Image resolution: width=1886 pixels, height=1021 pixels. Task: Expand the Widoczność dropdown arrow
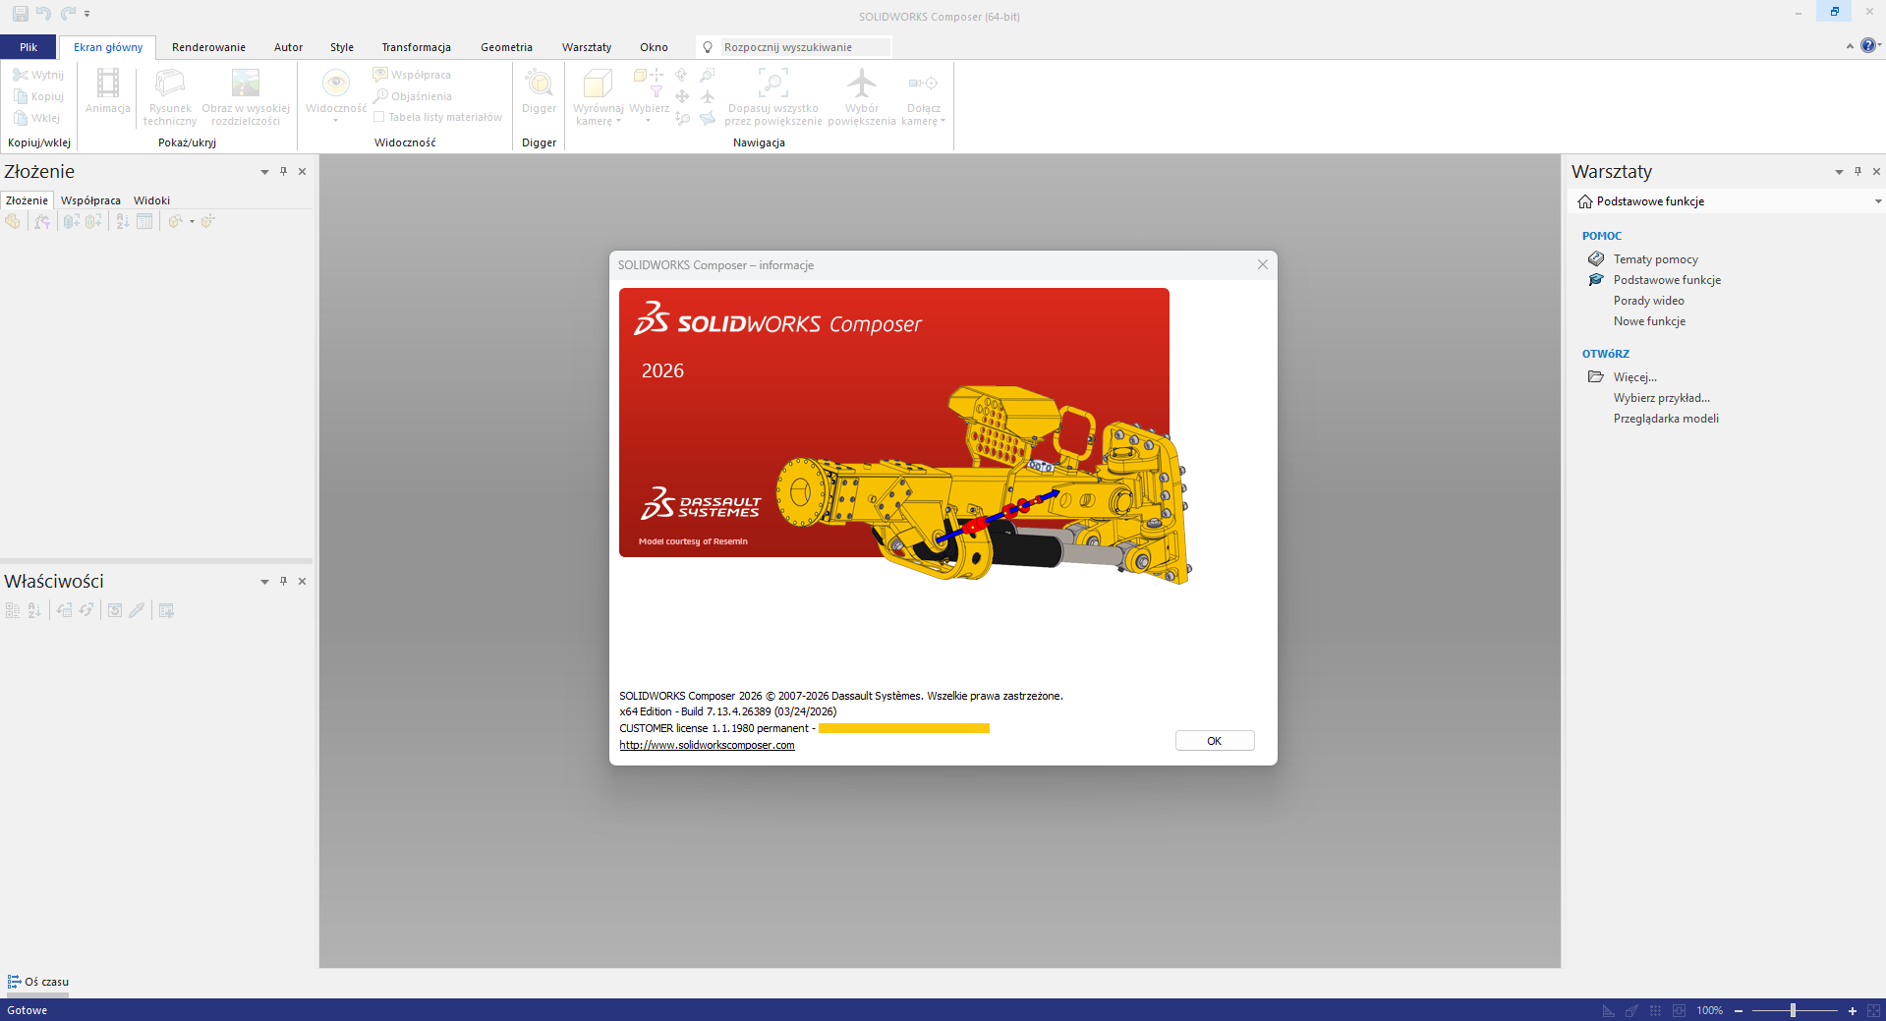[x=336, y=121]
